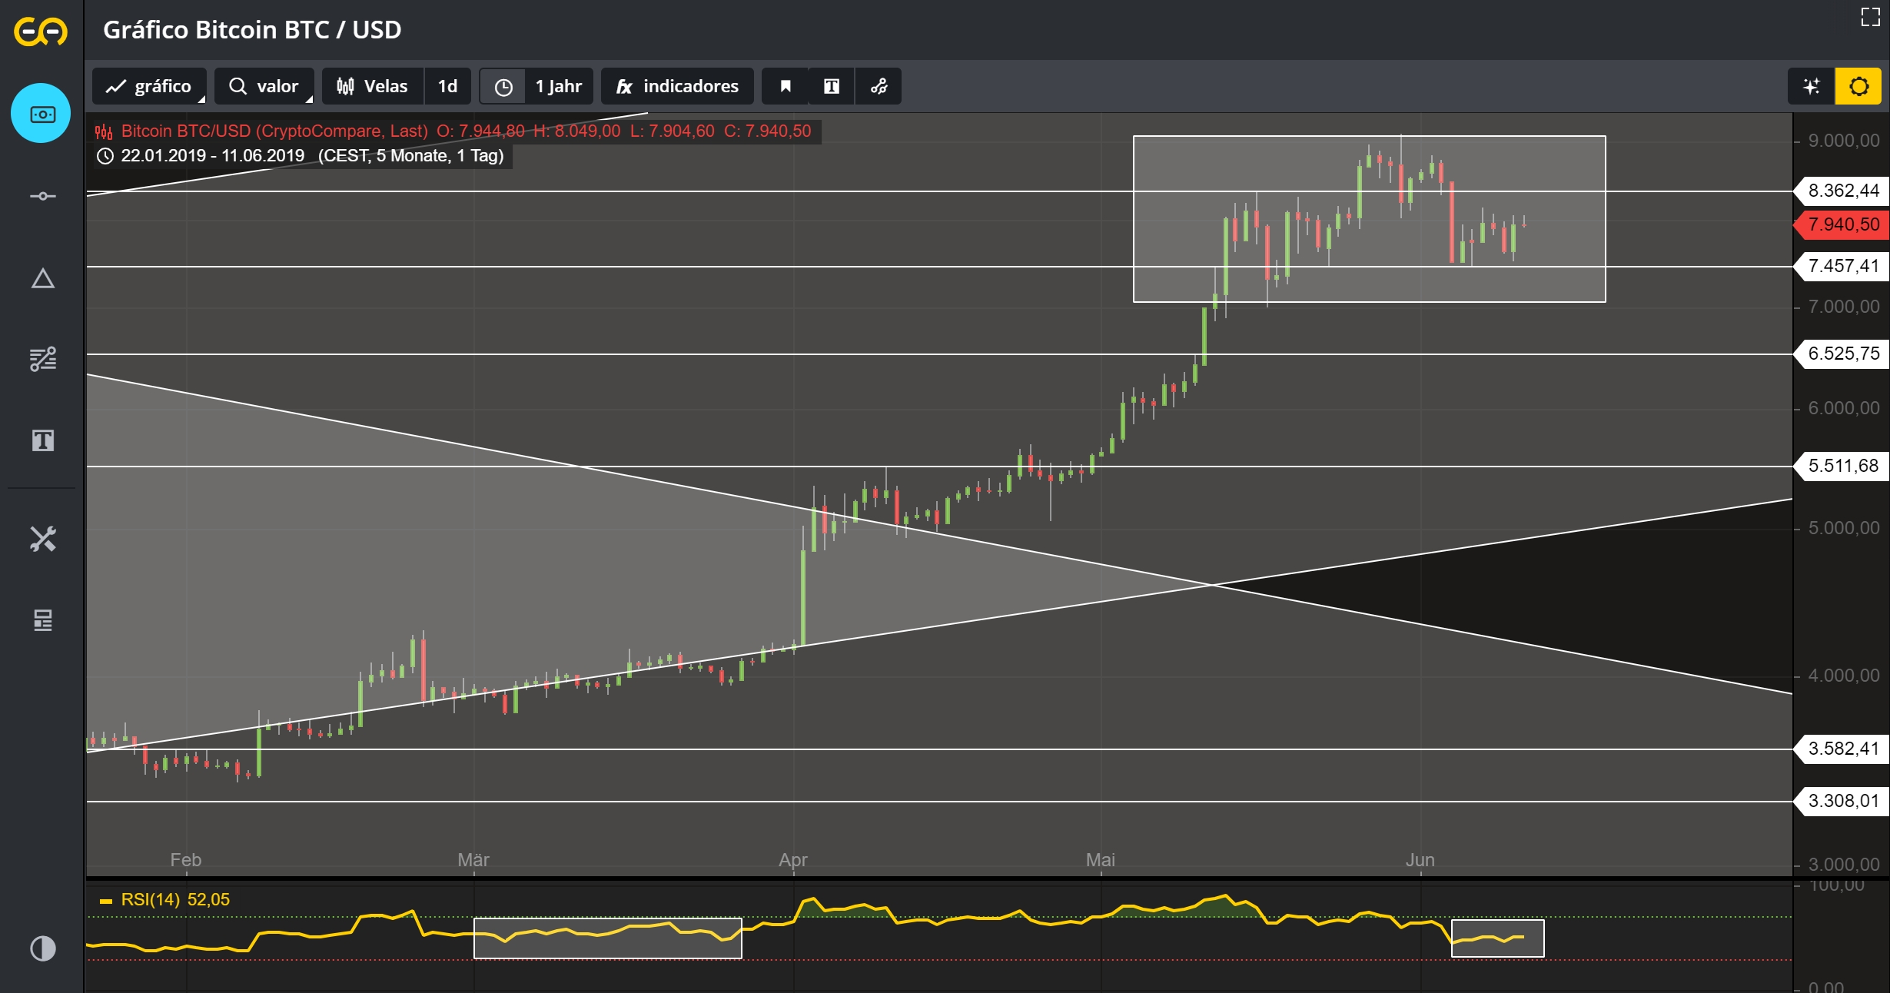Enter fullscreen with the corner expand icon
1890x993 pixels.
1870,17
